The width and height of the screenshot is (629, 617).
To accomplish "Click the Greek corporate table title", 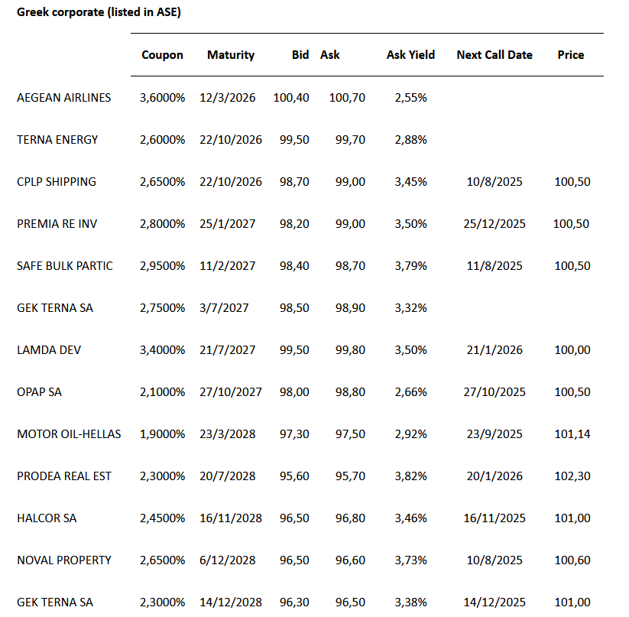I will pos(99,13).
